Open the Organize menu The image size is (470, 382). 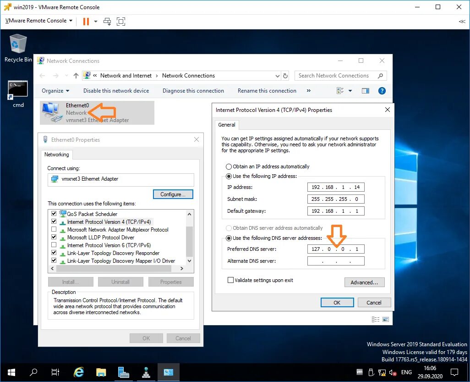(x=55, y=91)
